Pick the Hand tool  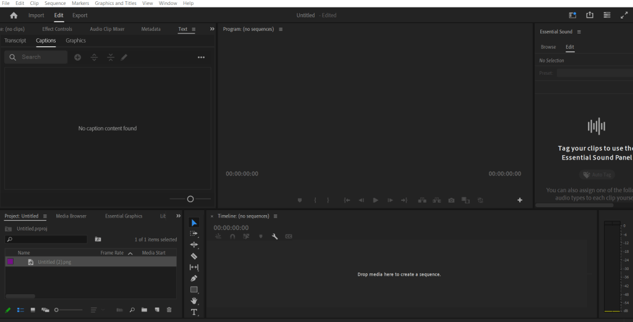194,300
